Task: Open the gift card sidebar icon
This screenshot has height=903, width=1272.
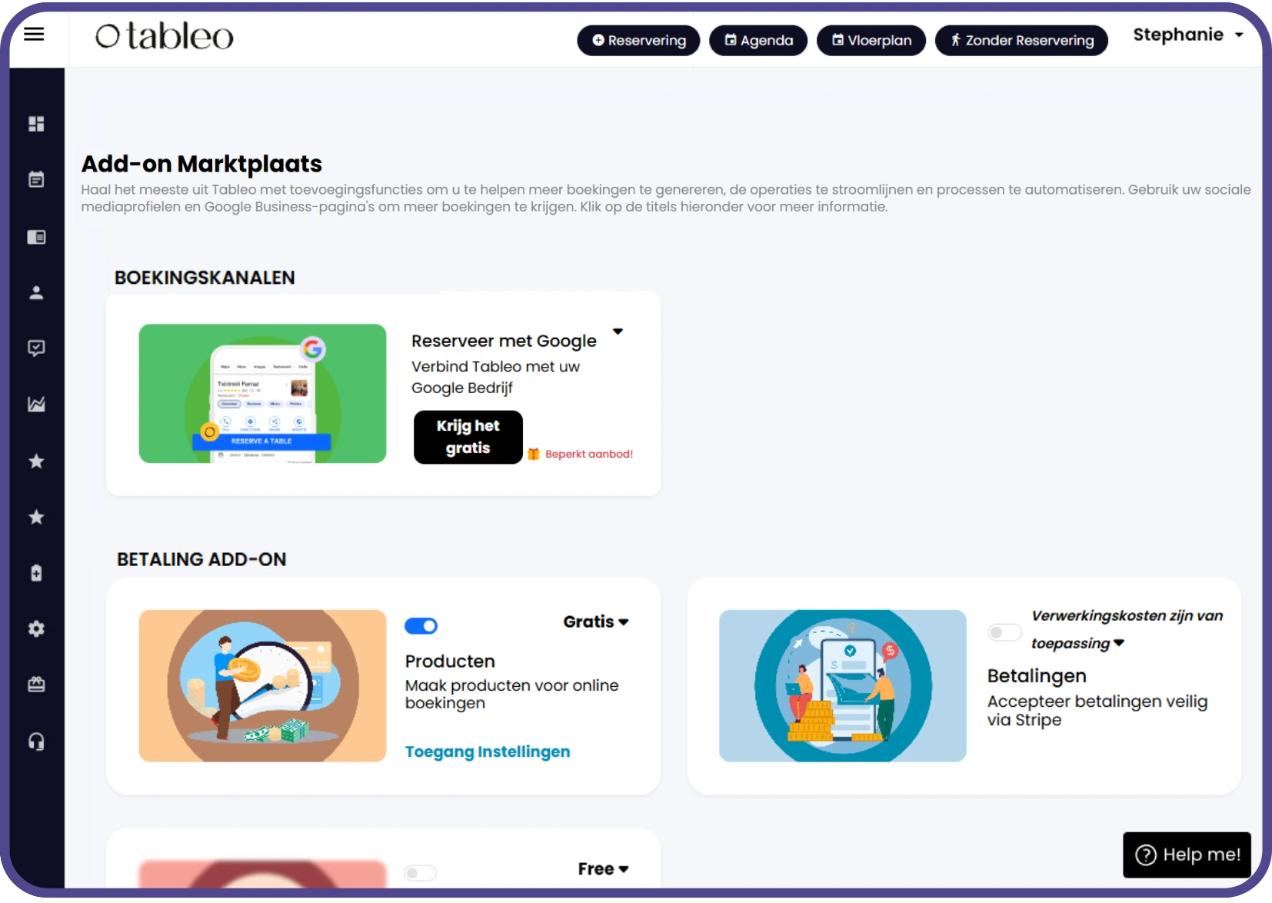Action: [x=36, y=684]
